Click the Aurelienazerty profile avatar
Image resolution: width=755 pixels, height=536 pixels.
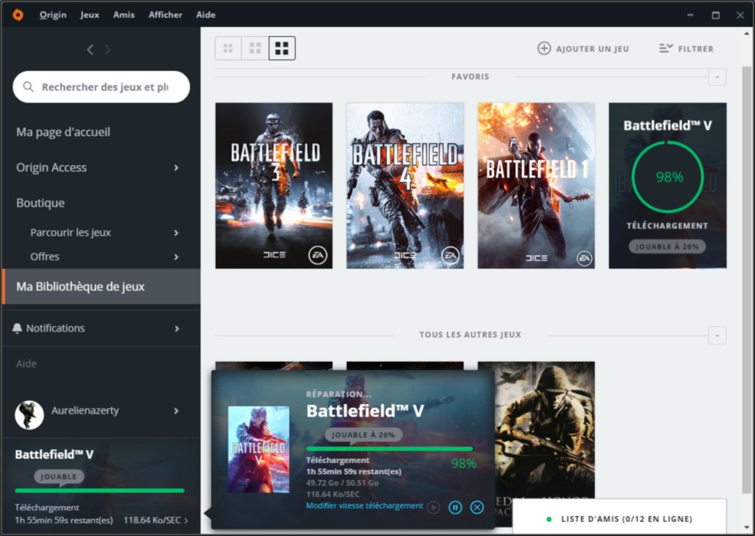(29, 414)
